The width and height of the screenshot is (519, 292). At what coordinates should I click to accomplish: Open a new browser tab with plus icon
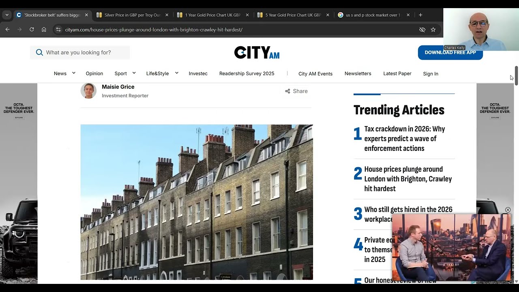pos(420,15)
